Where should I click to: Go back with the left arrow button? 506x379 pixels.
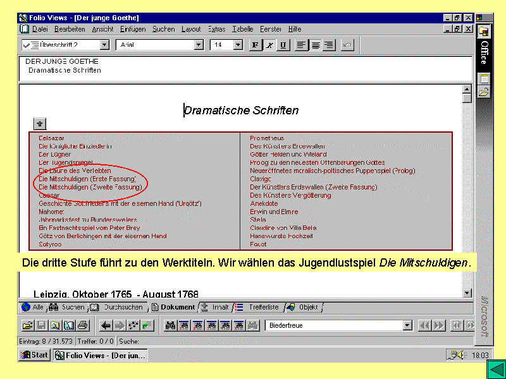[x=106, y=326]
